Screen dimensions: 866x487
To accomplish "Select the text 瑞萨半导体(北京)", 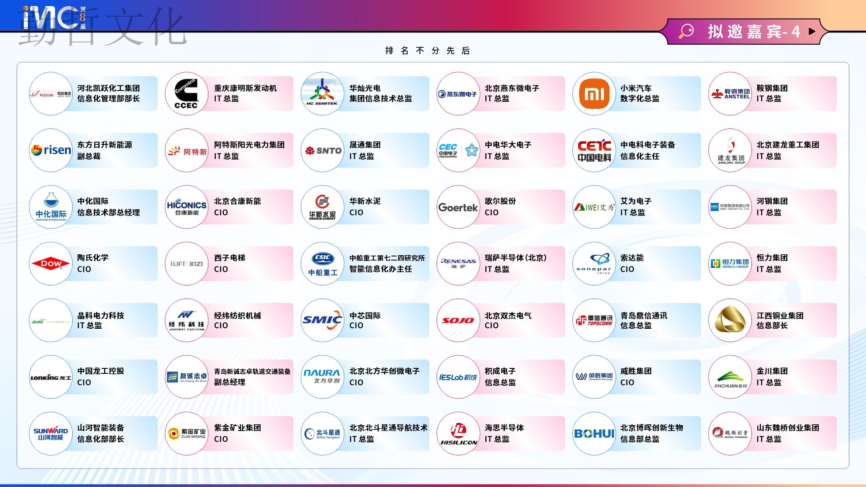I will 515,257.
